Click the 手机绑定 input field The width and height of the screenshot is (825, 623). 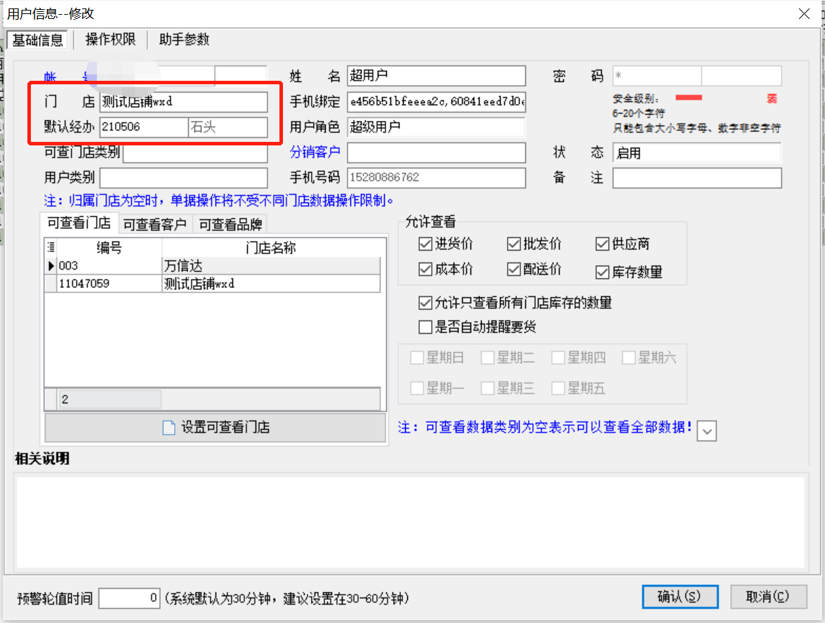[436, 102]
